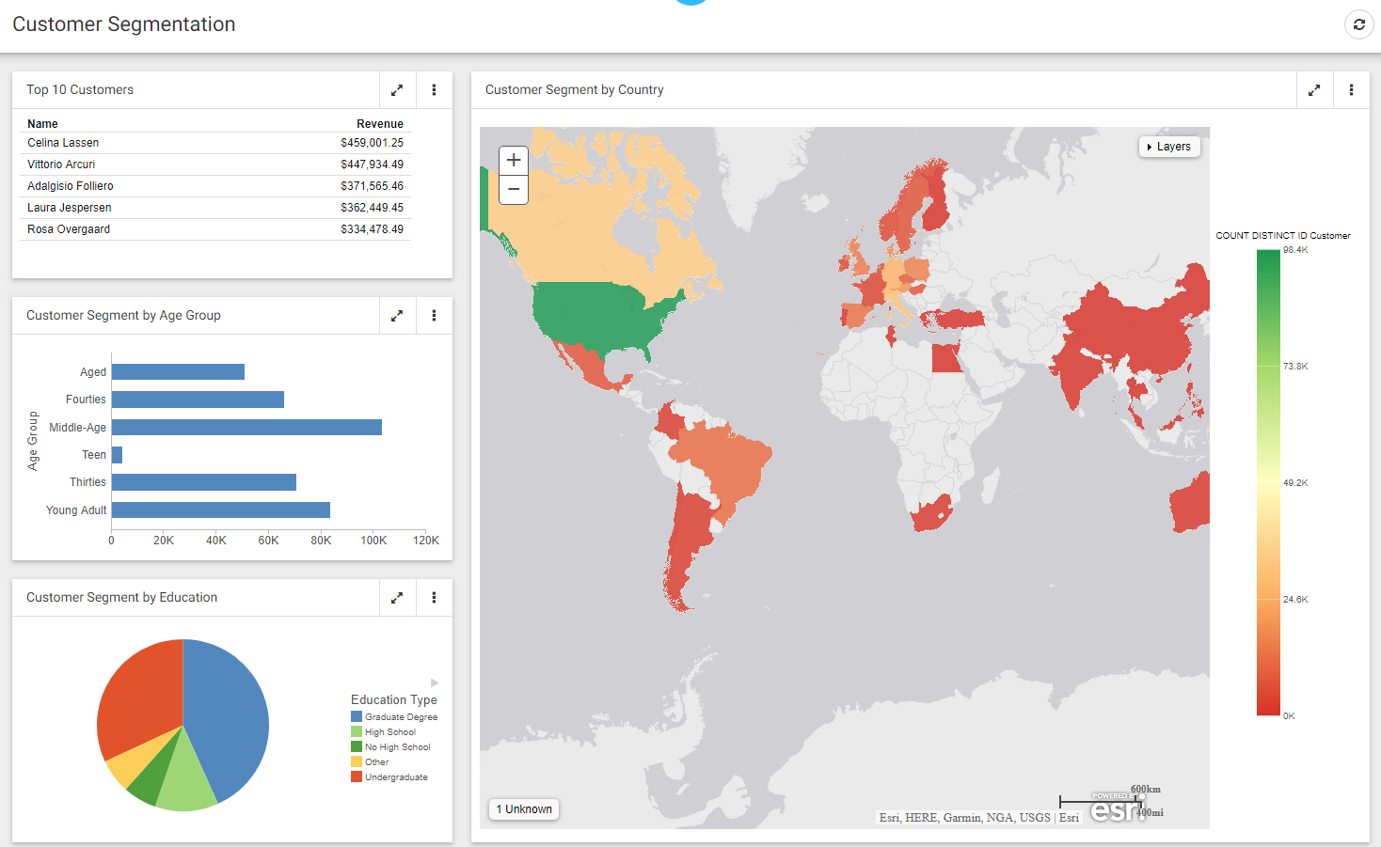Click the COUNT DISTINCT color gradient bar

[1268, 483]
